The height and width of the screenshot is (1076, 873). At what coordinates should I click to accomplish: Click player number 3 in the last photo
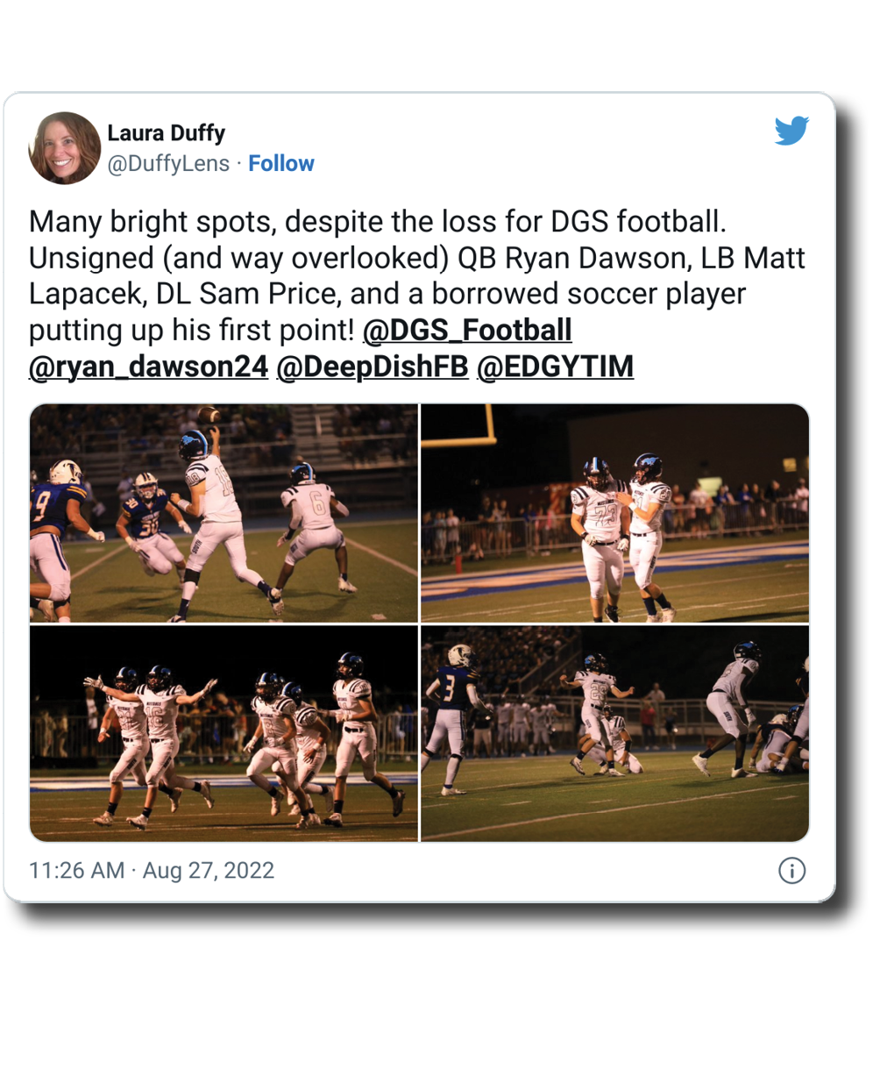pyautogui.click(x=452, y=717)
